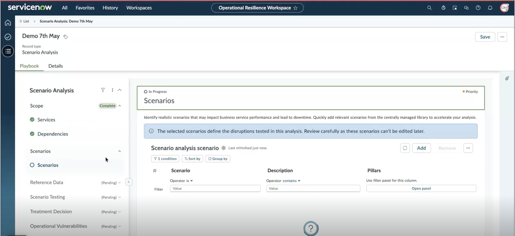Screen dimensions: 515x236
Task: Open the chat conversations icon
Action: click(466, 8)
